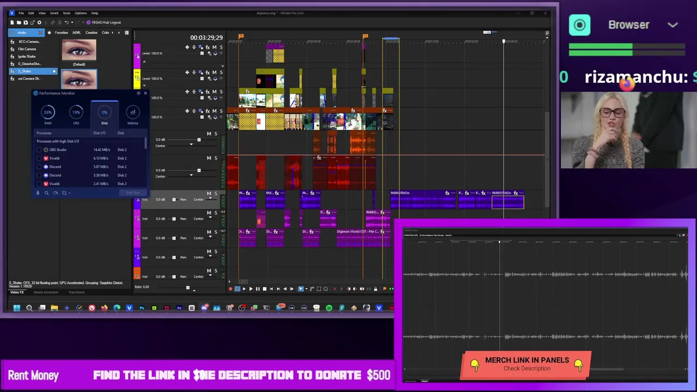Switch to Transitions tab
The image size is (697, 392).
pos(76,292)
